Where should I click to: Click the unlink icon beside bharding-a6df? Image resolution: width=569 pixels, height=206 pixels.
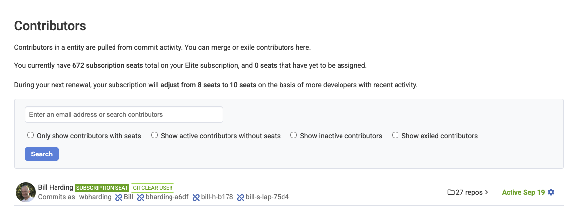[141, 197]
